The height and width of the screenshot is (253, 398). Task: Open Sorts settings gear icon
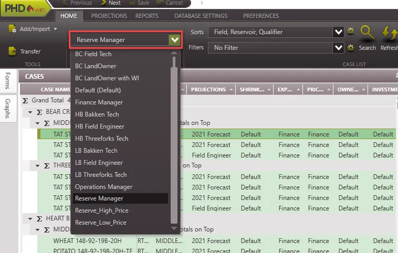click(x=351, y=32)
